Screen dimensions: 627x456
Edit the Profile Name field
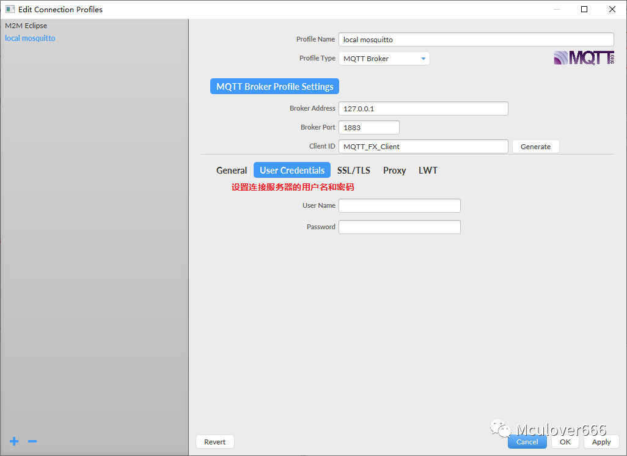coord(476,40)
